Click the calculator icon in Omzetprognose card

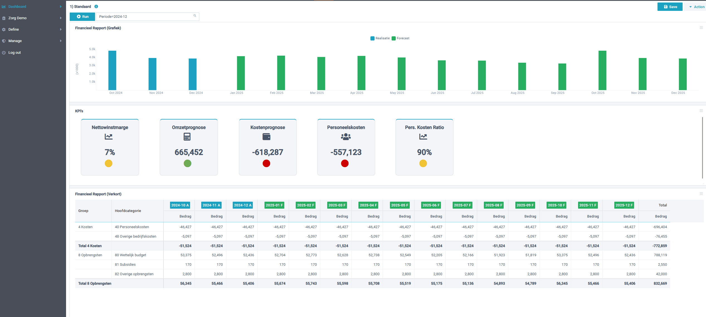(x=187, y=136)
